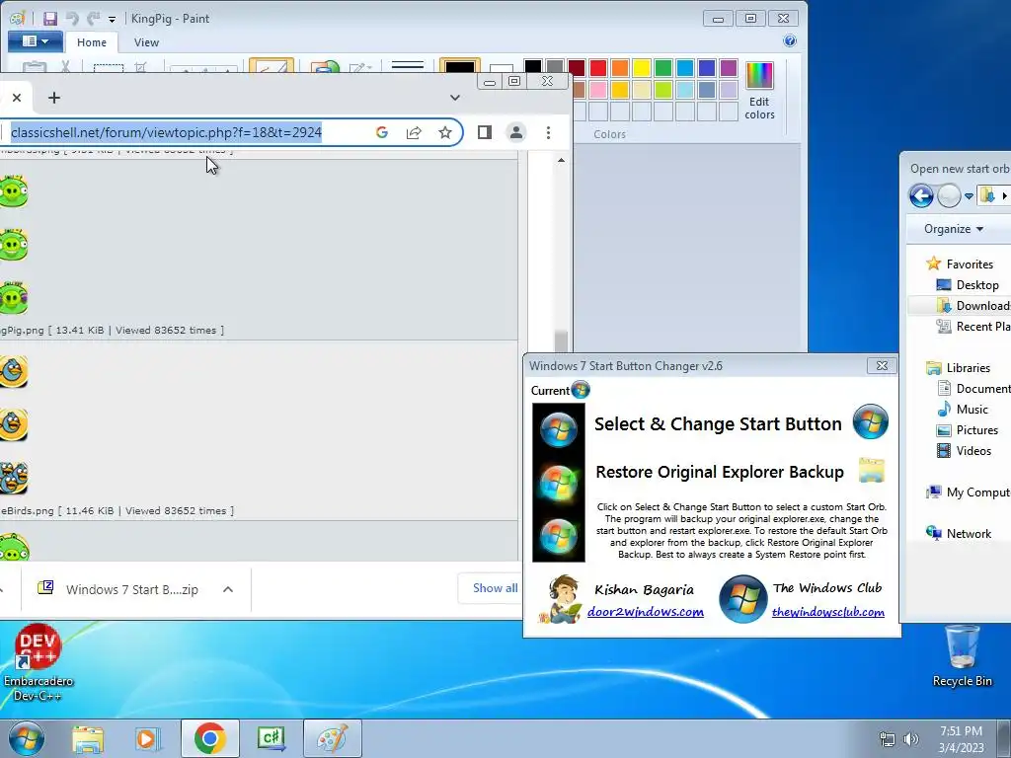Close the current Chrome tab
Screen dimensions: 1011x758
click(17, 98)
